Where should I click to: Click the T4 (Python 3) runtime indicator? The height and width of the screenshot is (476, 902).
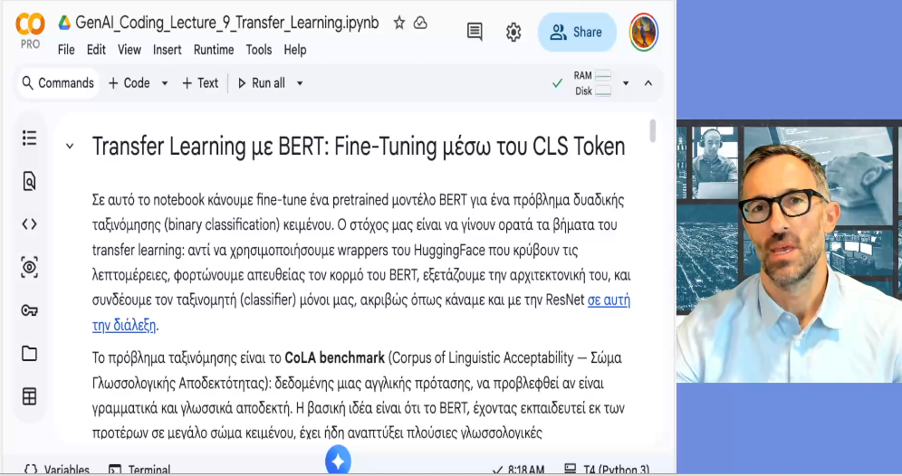[607, 469]
